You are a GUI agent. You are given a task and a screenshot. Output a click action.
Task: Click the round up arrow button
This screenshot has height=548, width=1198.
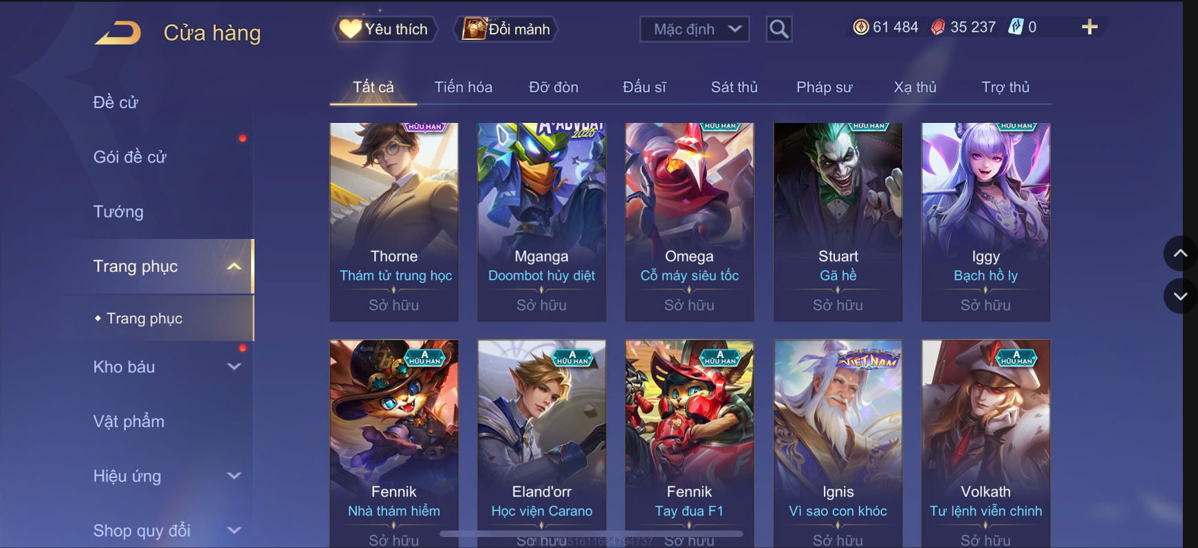click(1180, 253)
